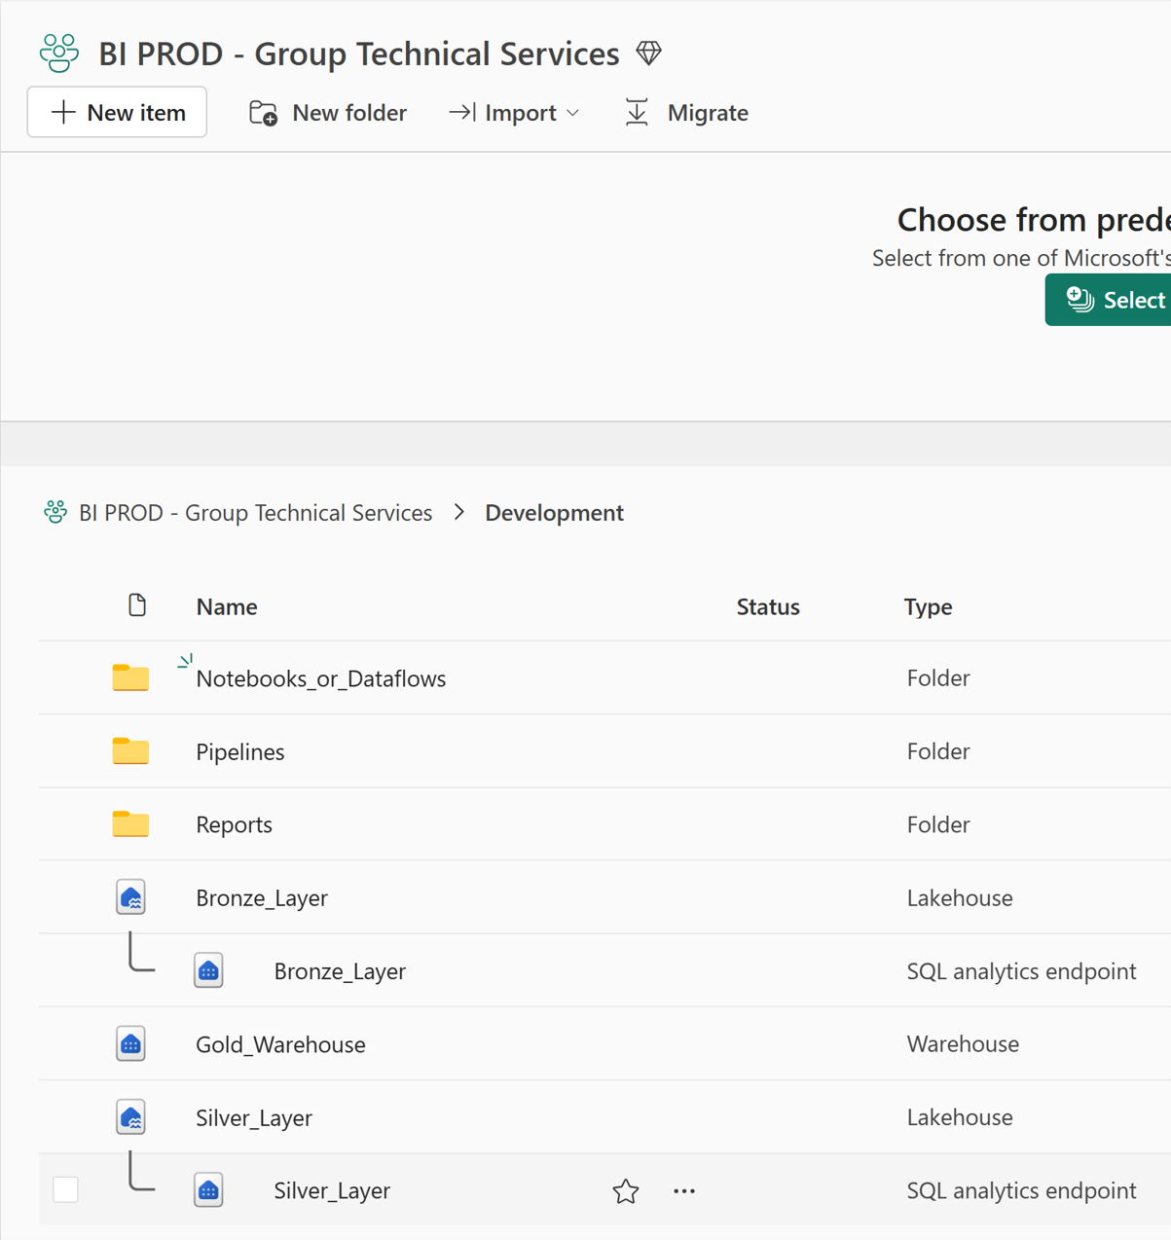
Task: Click the breadcrumb workspace icon
Action: (55, 512)
